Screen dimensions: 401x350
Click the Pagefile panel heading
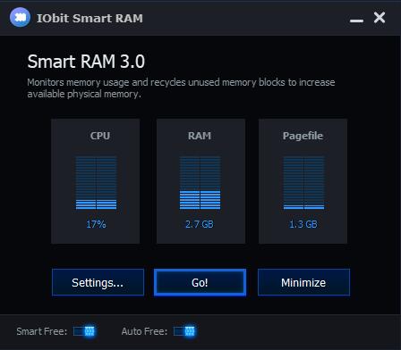[x=303, y=136]
